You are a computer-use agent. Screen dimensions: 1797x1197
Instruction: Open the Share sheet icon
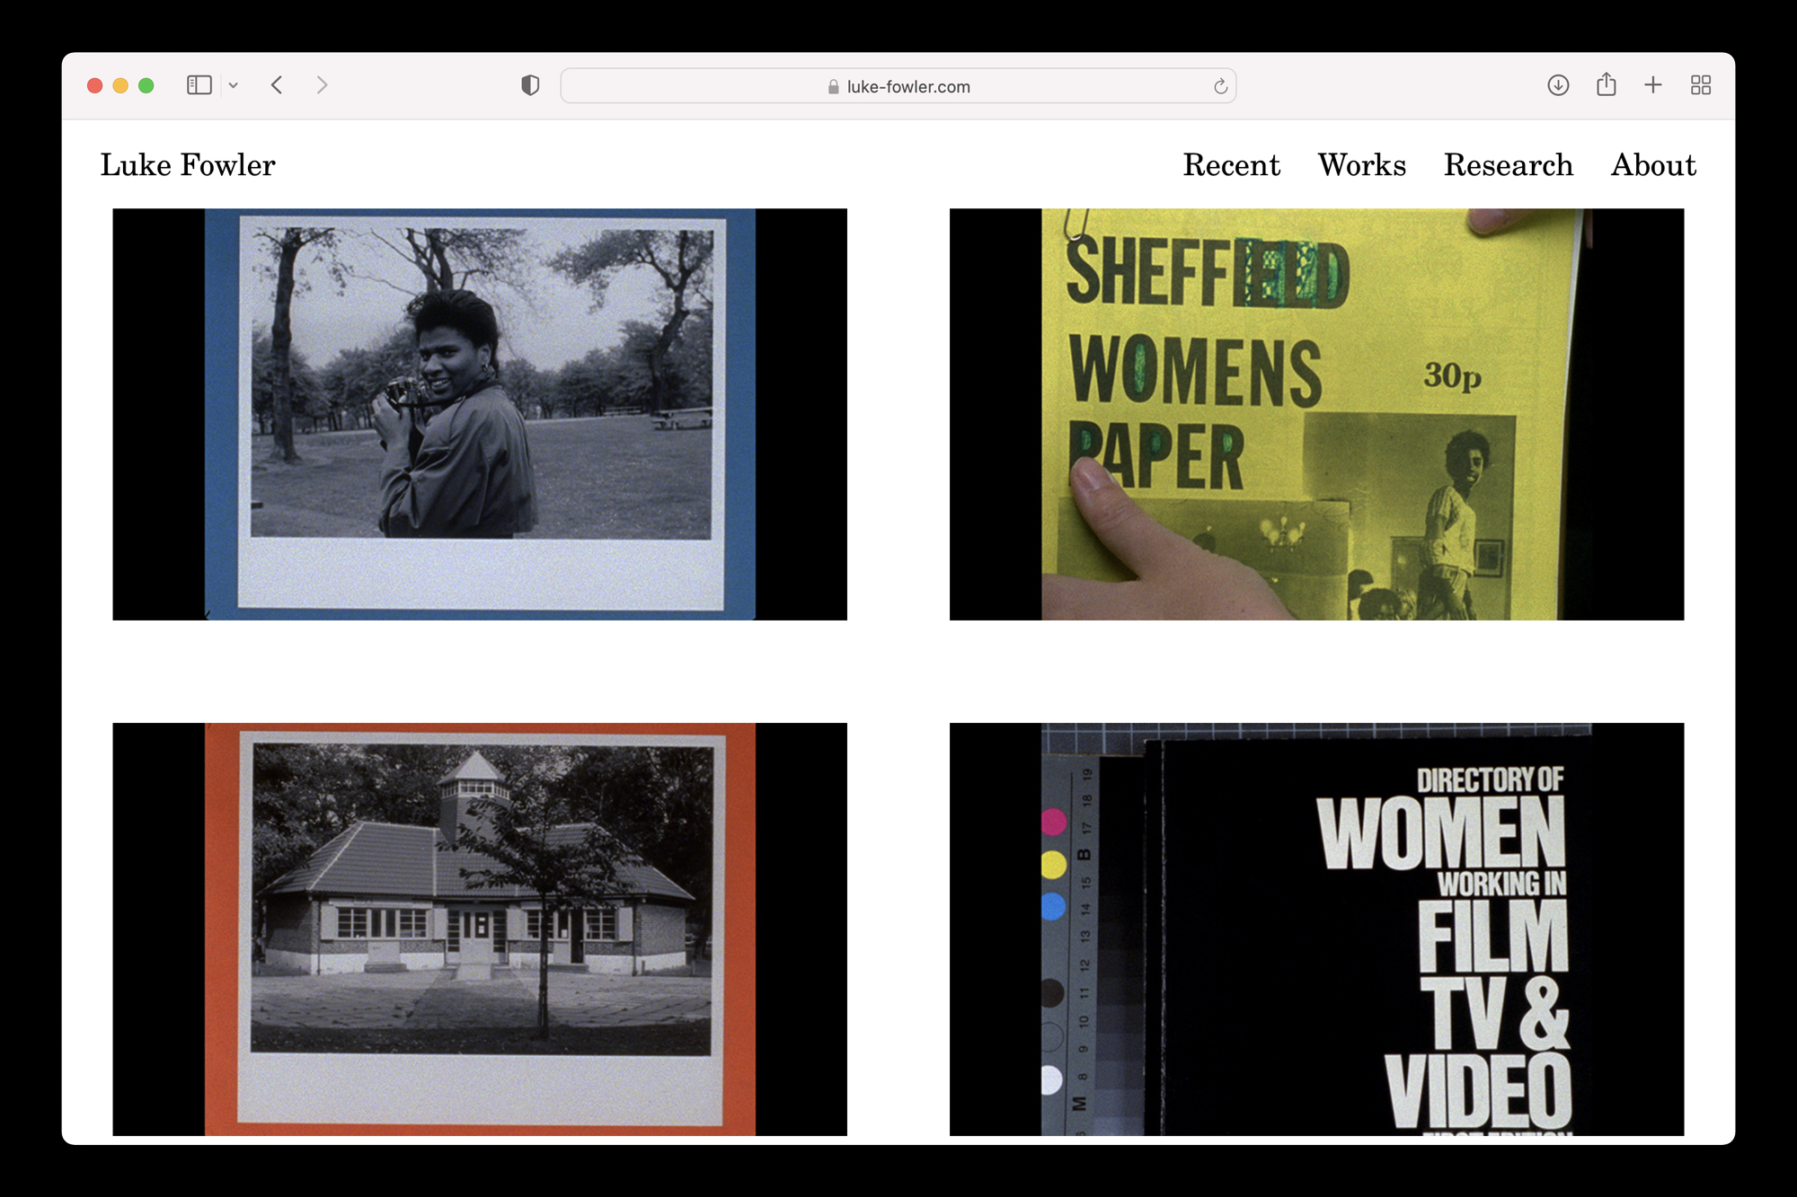click(x=1607, y=85)
